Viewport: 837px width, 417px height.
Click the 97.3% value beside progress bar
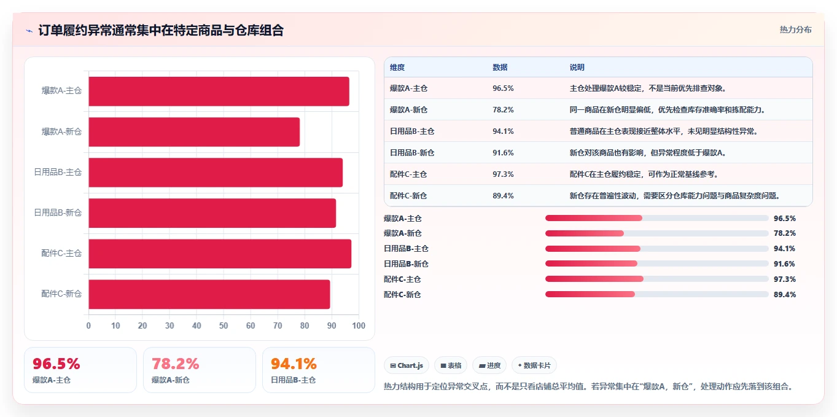(785, 279)
